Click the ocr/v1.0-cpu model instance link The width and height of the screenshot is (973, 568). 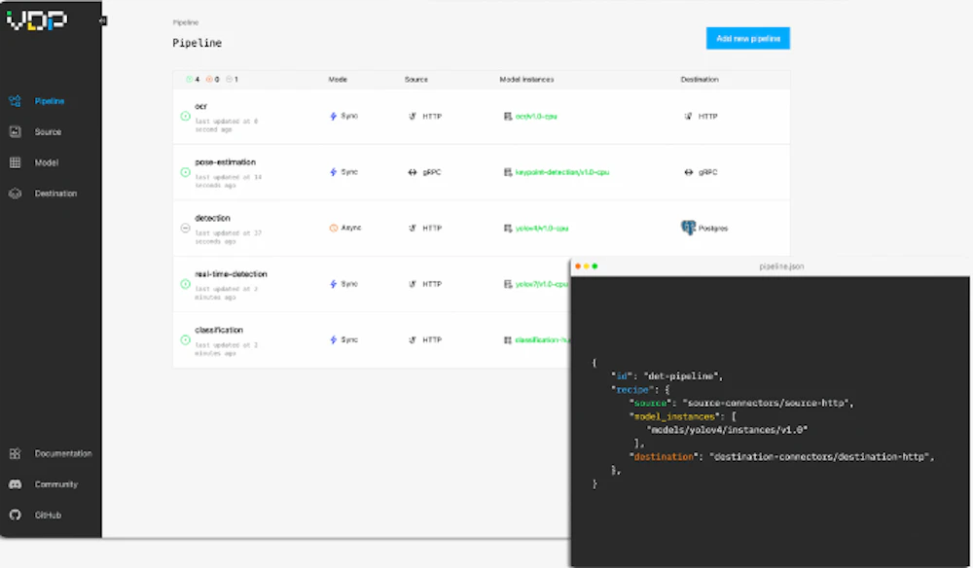535,116
